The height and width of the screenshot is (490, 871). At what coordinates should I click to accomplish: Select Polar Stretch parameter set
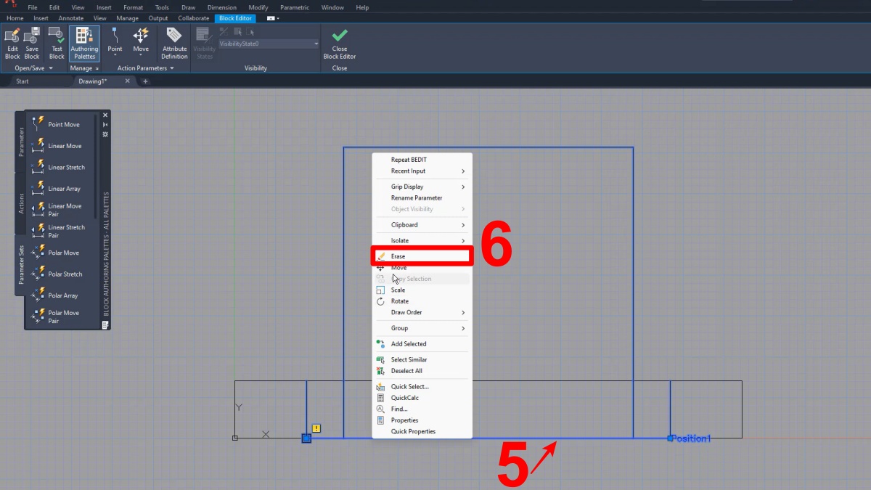[65, 274]
